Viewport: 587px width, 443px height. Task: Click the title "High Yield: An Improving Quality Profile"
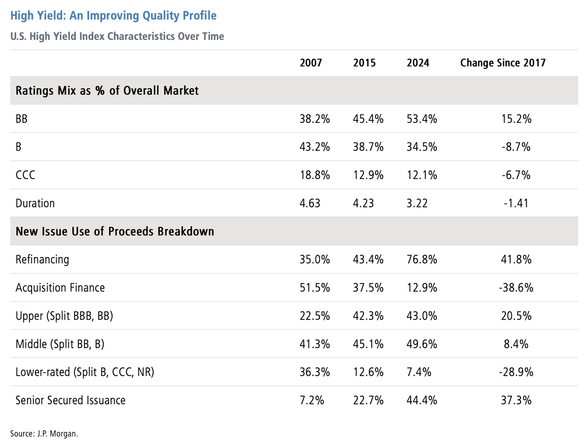click(113, 16)
